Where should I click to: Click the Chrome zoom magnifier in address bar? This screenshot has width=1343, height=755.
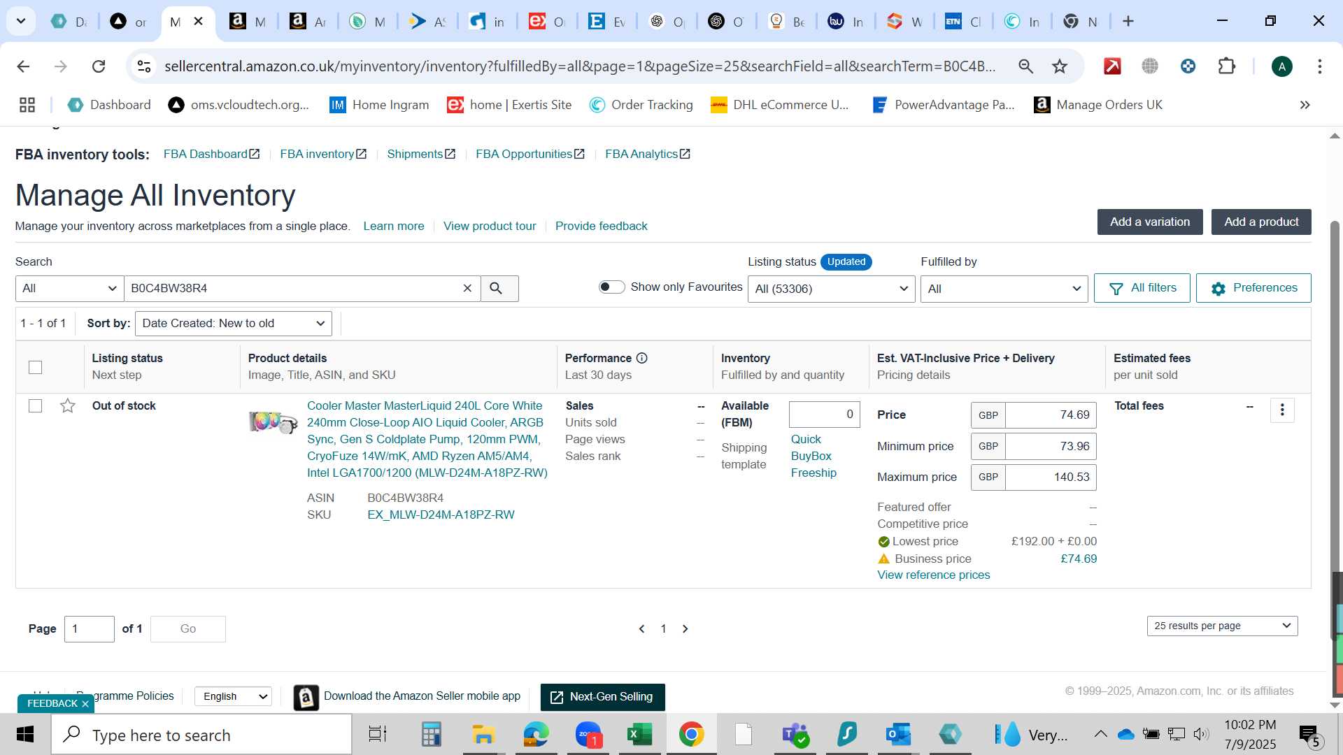point(1025,66)
